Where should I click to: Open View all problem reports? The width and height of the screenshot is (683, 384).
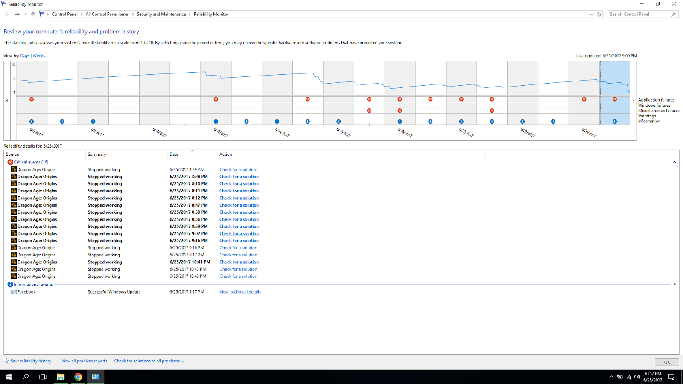[84, 361]
